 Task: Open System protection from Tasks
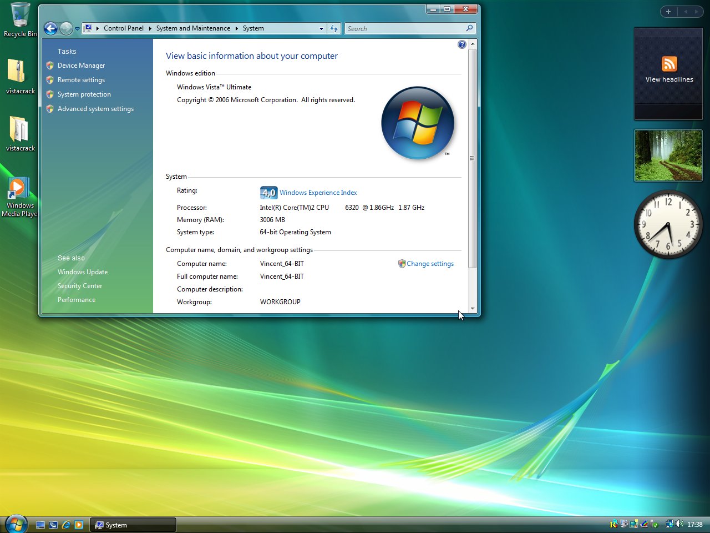point(84,94)
